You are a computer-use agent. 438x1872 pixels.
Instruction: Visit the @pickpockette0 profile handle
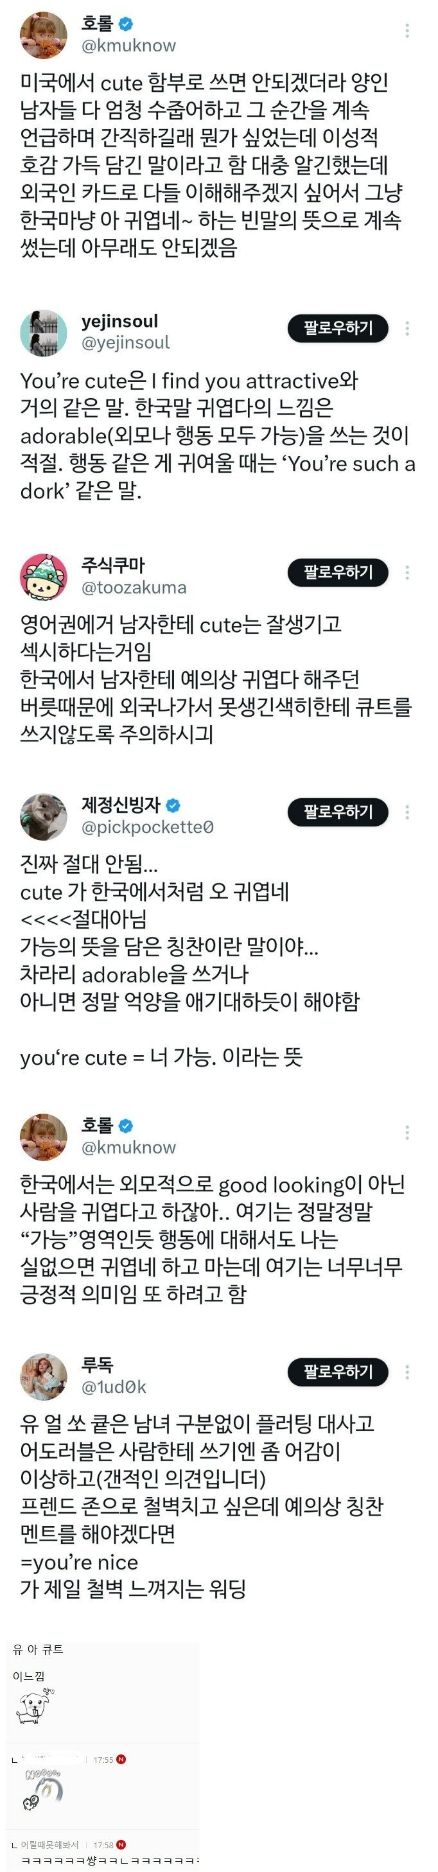148,827
